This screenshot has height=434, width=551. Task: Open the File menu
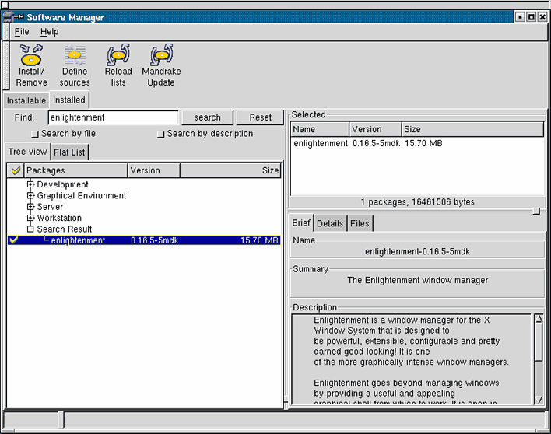(22, 32)
